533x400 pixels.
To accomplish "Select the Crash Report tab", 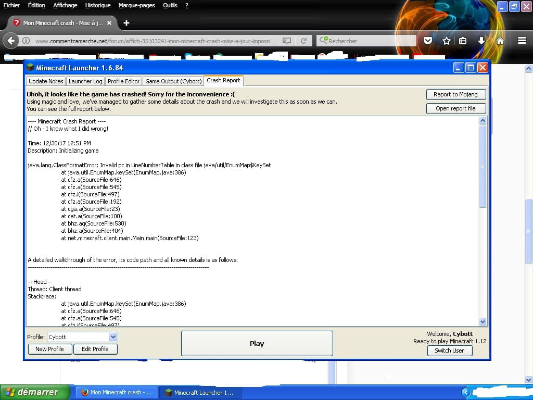I will click(x=223, y=80).
